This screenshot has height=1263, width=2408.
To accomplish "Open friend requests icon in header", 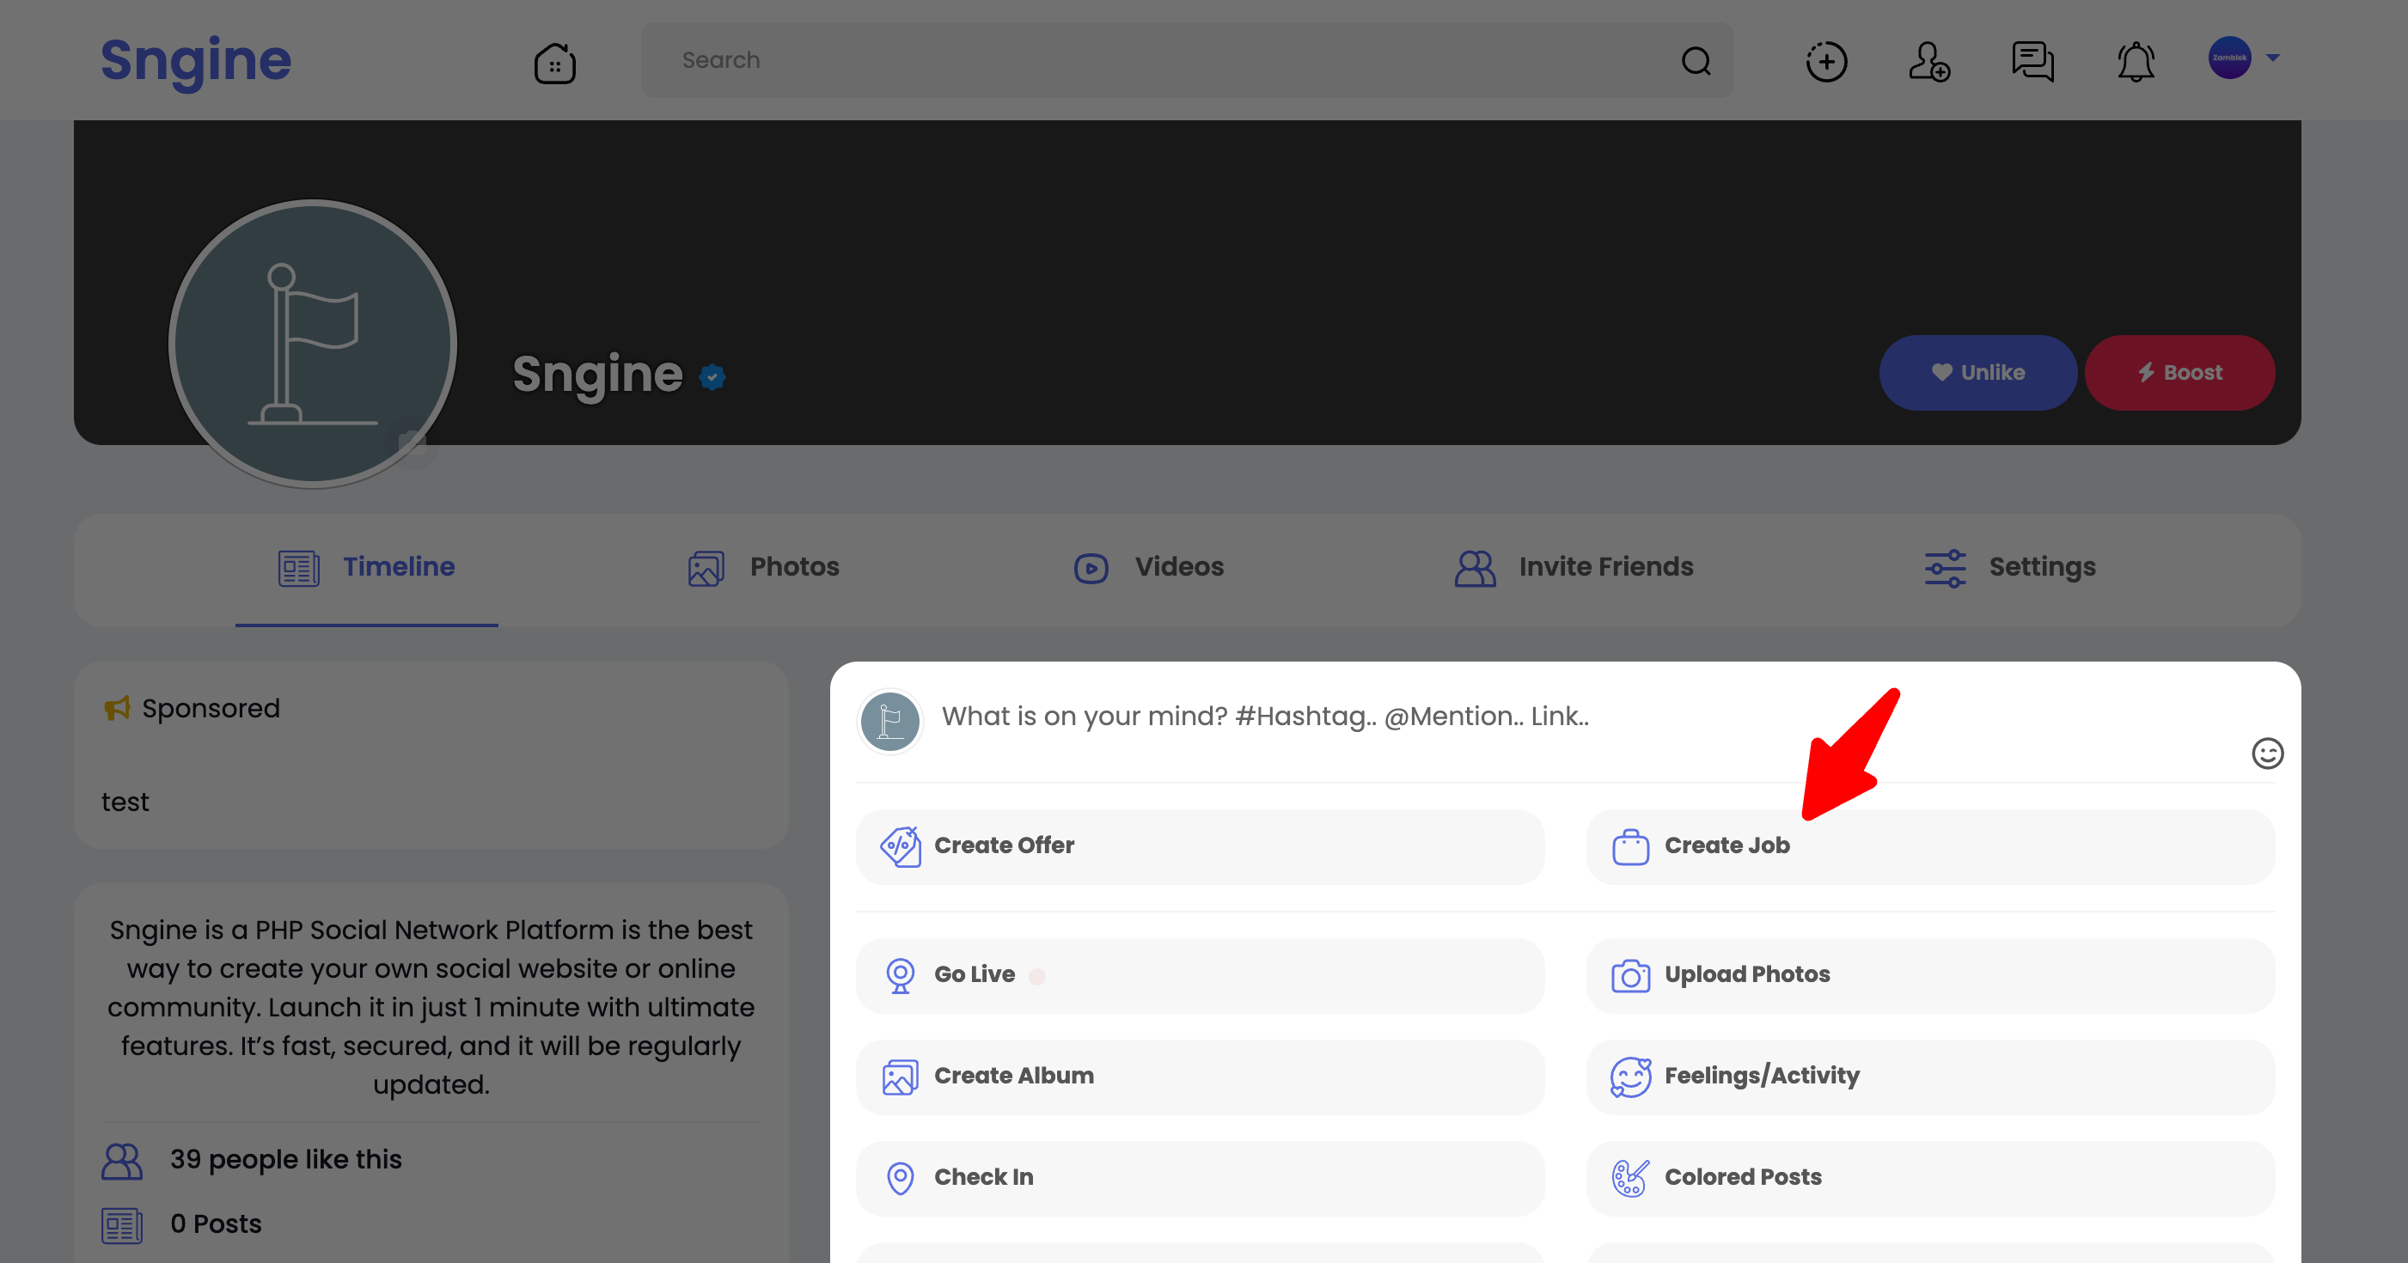I will tap(1929, 62).
